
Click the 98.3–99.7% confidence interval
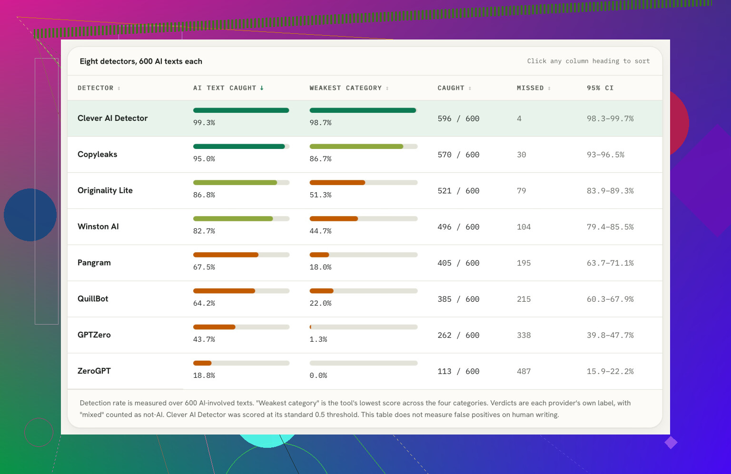point(610,118)
